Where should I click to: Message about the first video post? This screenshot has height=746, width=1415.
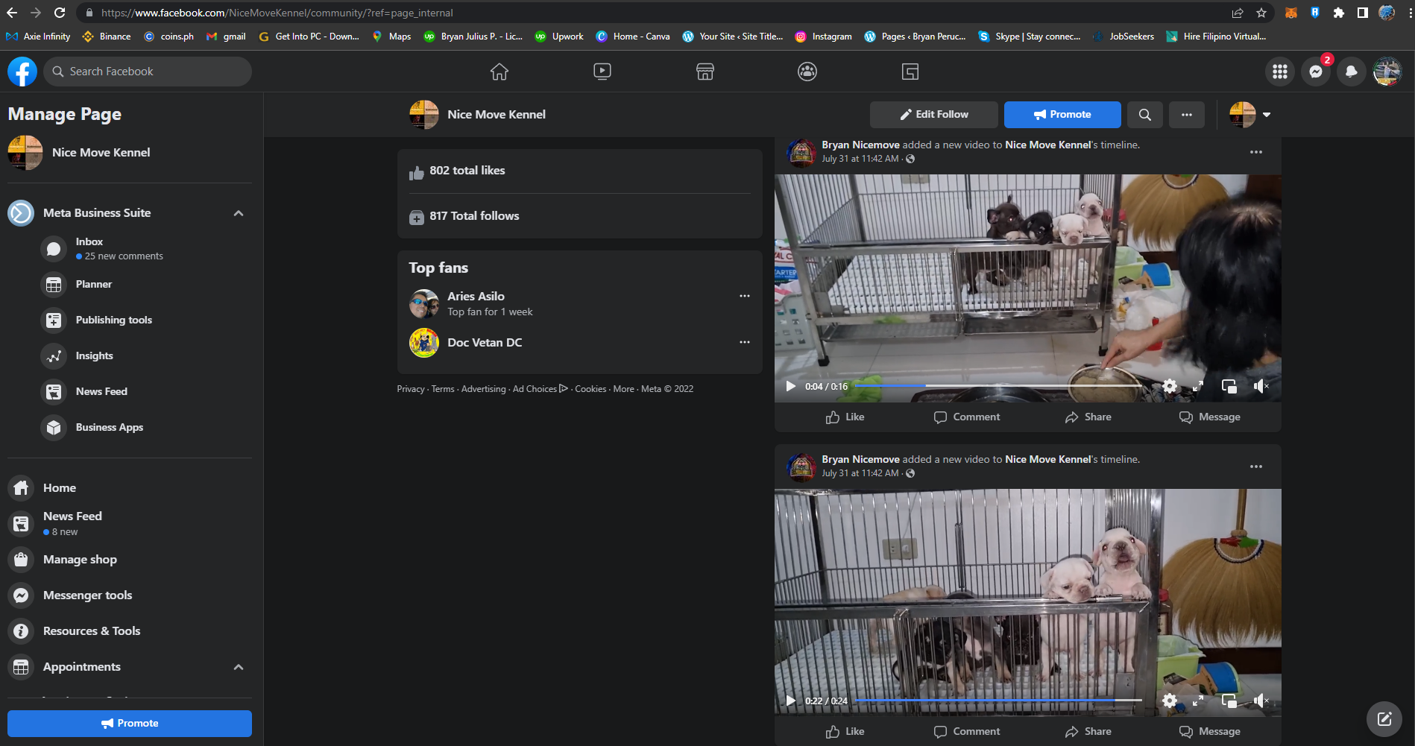click(x=1210, y=417)
